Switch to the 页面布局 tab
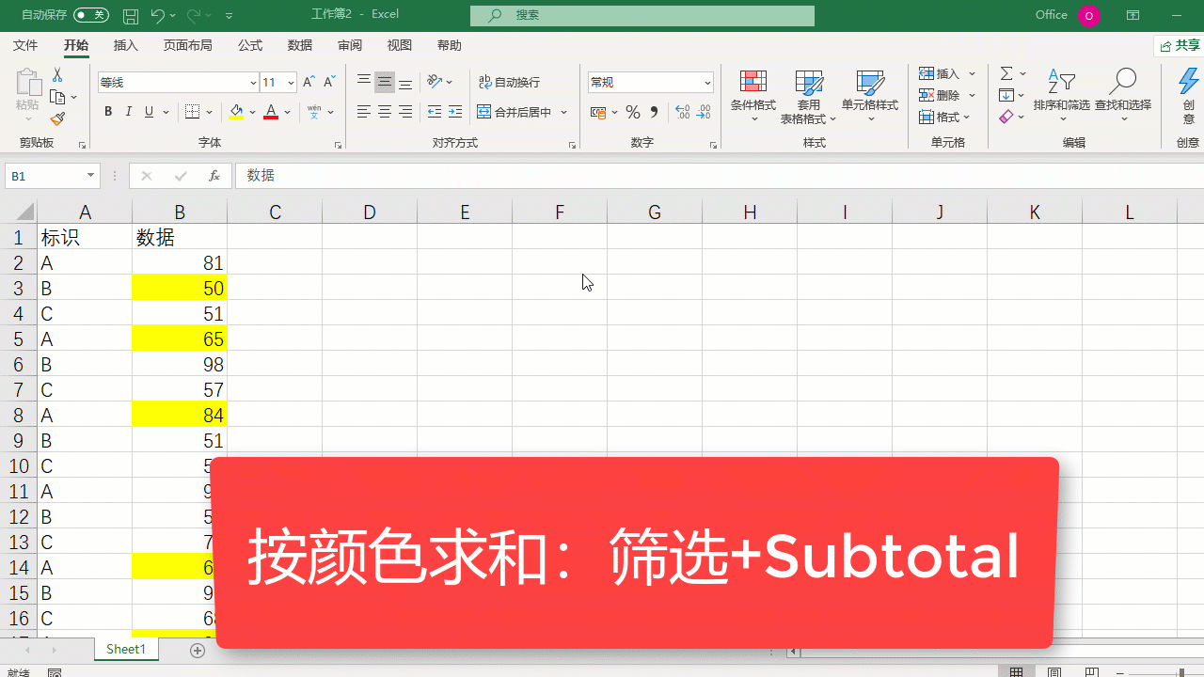This screenshot has height=677, width=1204. click(187, 45)
